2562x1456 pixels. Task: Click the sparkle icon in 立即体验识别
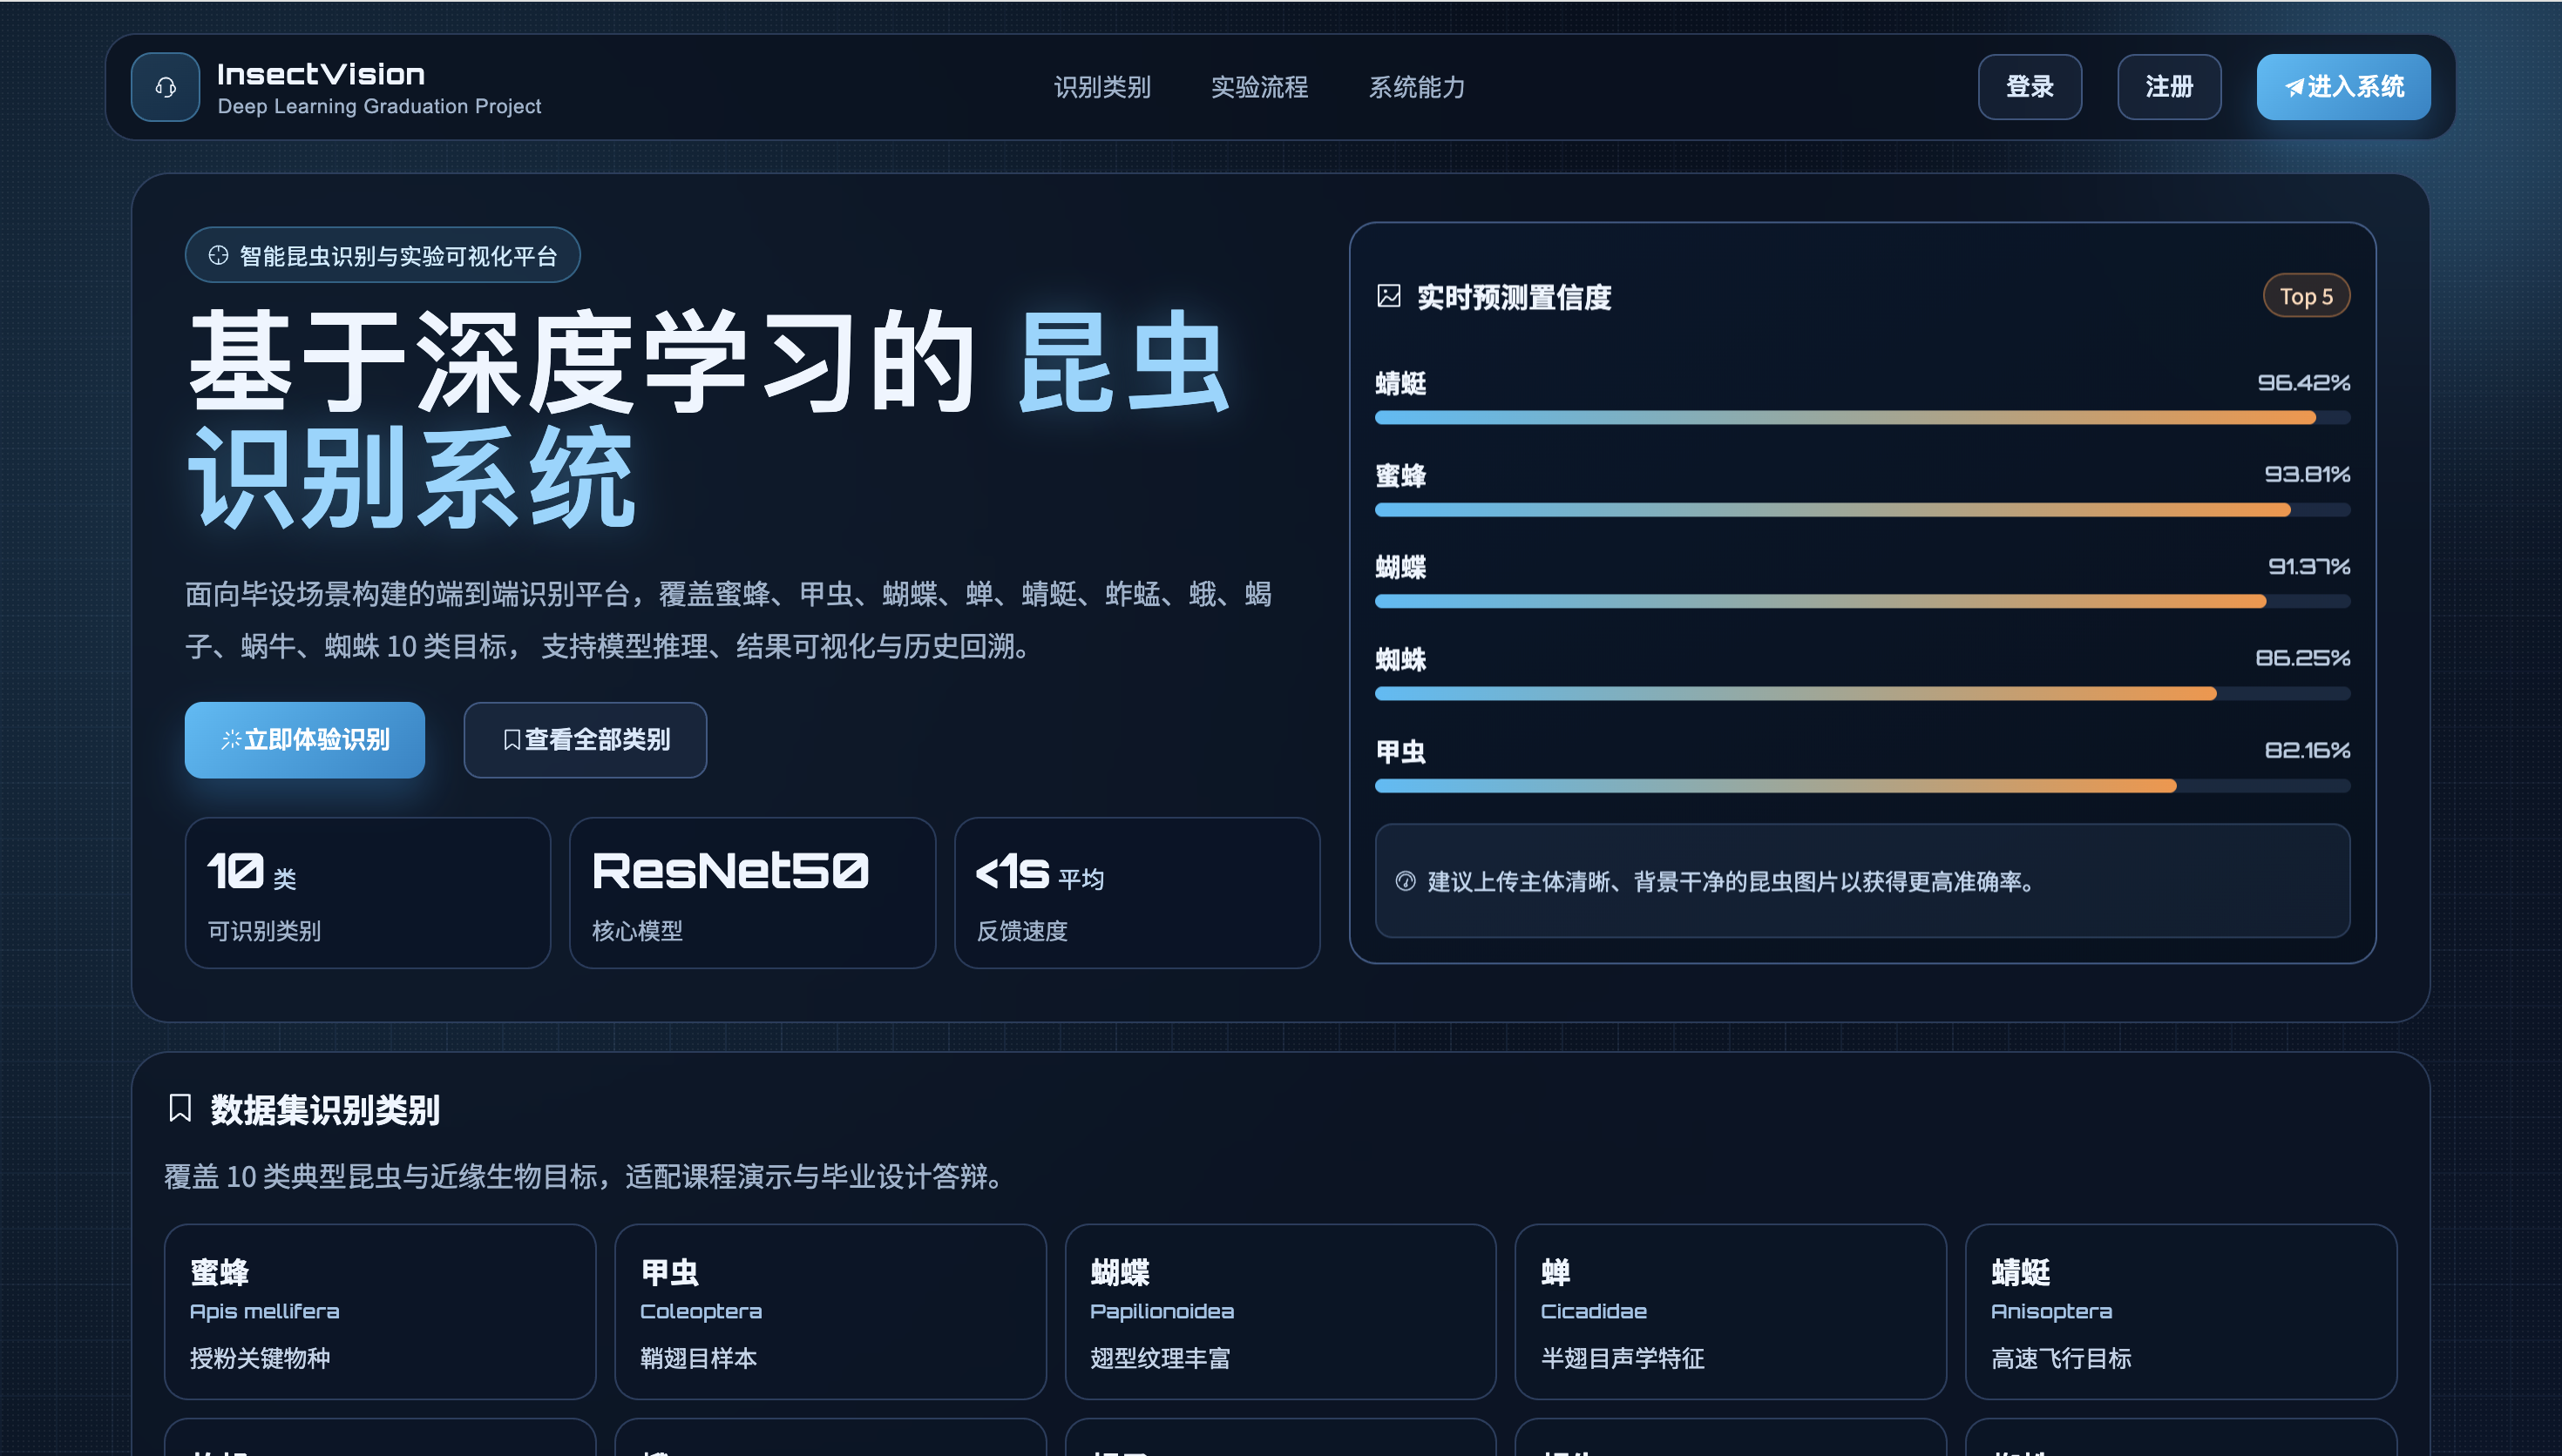[230, 739]
